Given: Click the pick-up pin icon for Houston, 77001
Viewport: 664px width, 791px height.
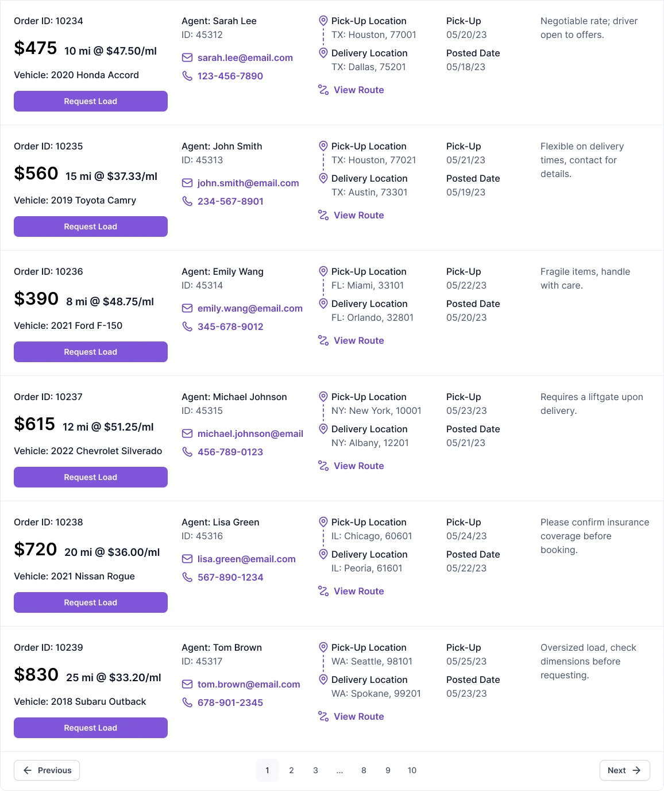Looking at the screenshot, I should (x=323, y=21).
